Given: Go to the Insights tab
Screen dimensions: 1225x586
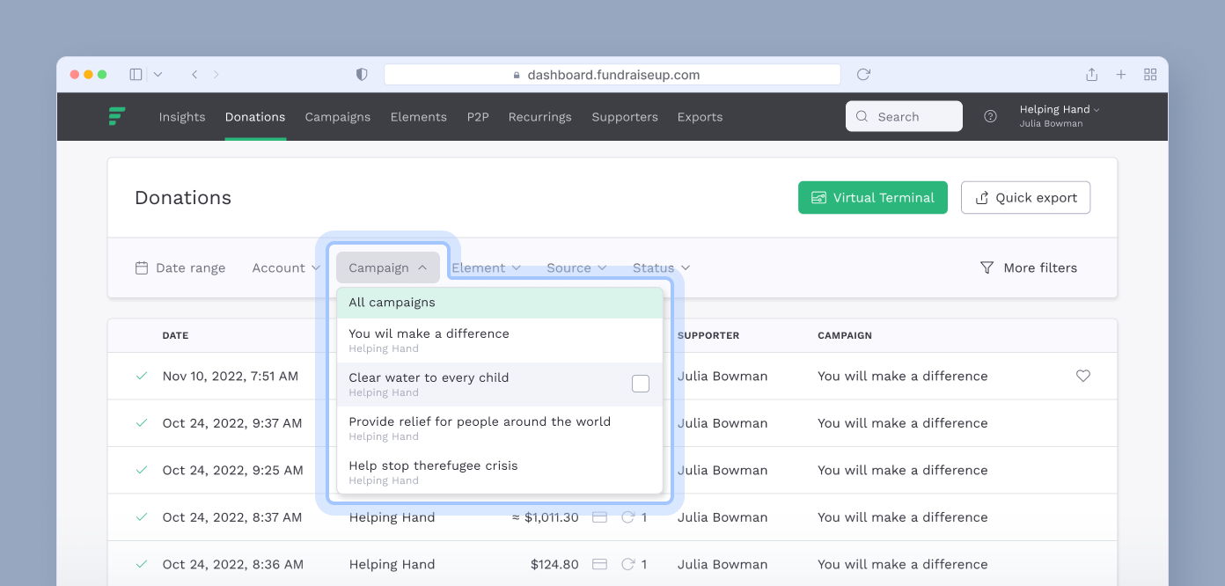Looking at the screenshot, I should click(182, 117).
